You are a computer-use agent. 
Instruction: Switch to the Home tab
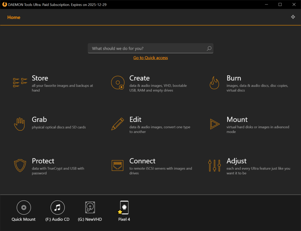click(x=14, y=17)
